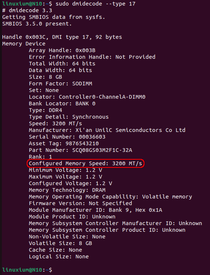
Task: Click the Type: DDR4 line
Action: 46,110
